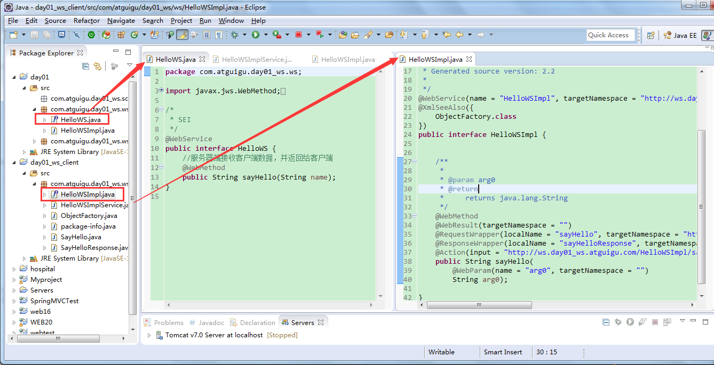Toggle Mark Occurrences highlighter button
The image size is (714, 365).
pos(183,35)
